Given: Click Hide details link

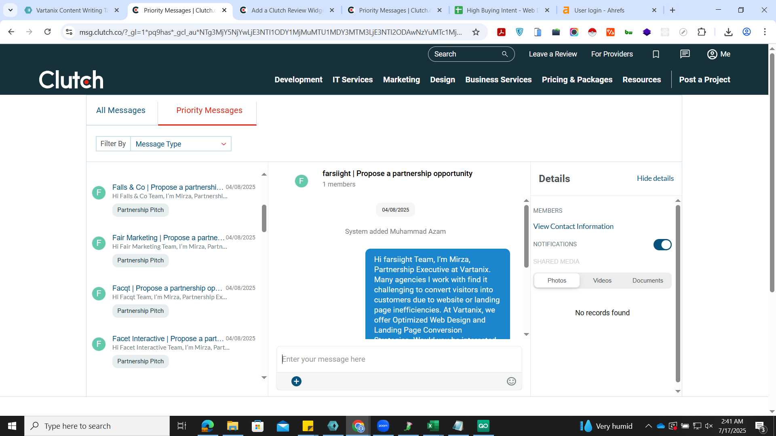Looking at the screenshot, I should [655, 178].
